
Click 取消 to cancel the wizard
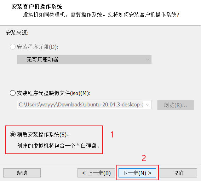(x=178, y=173)
